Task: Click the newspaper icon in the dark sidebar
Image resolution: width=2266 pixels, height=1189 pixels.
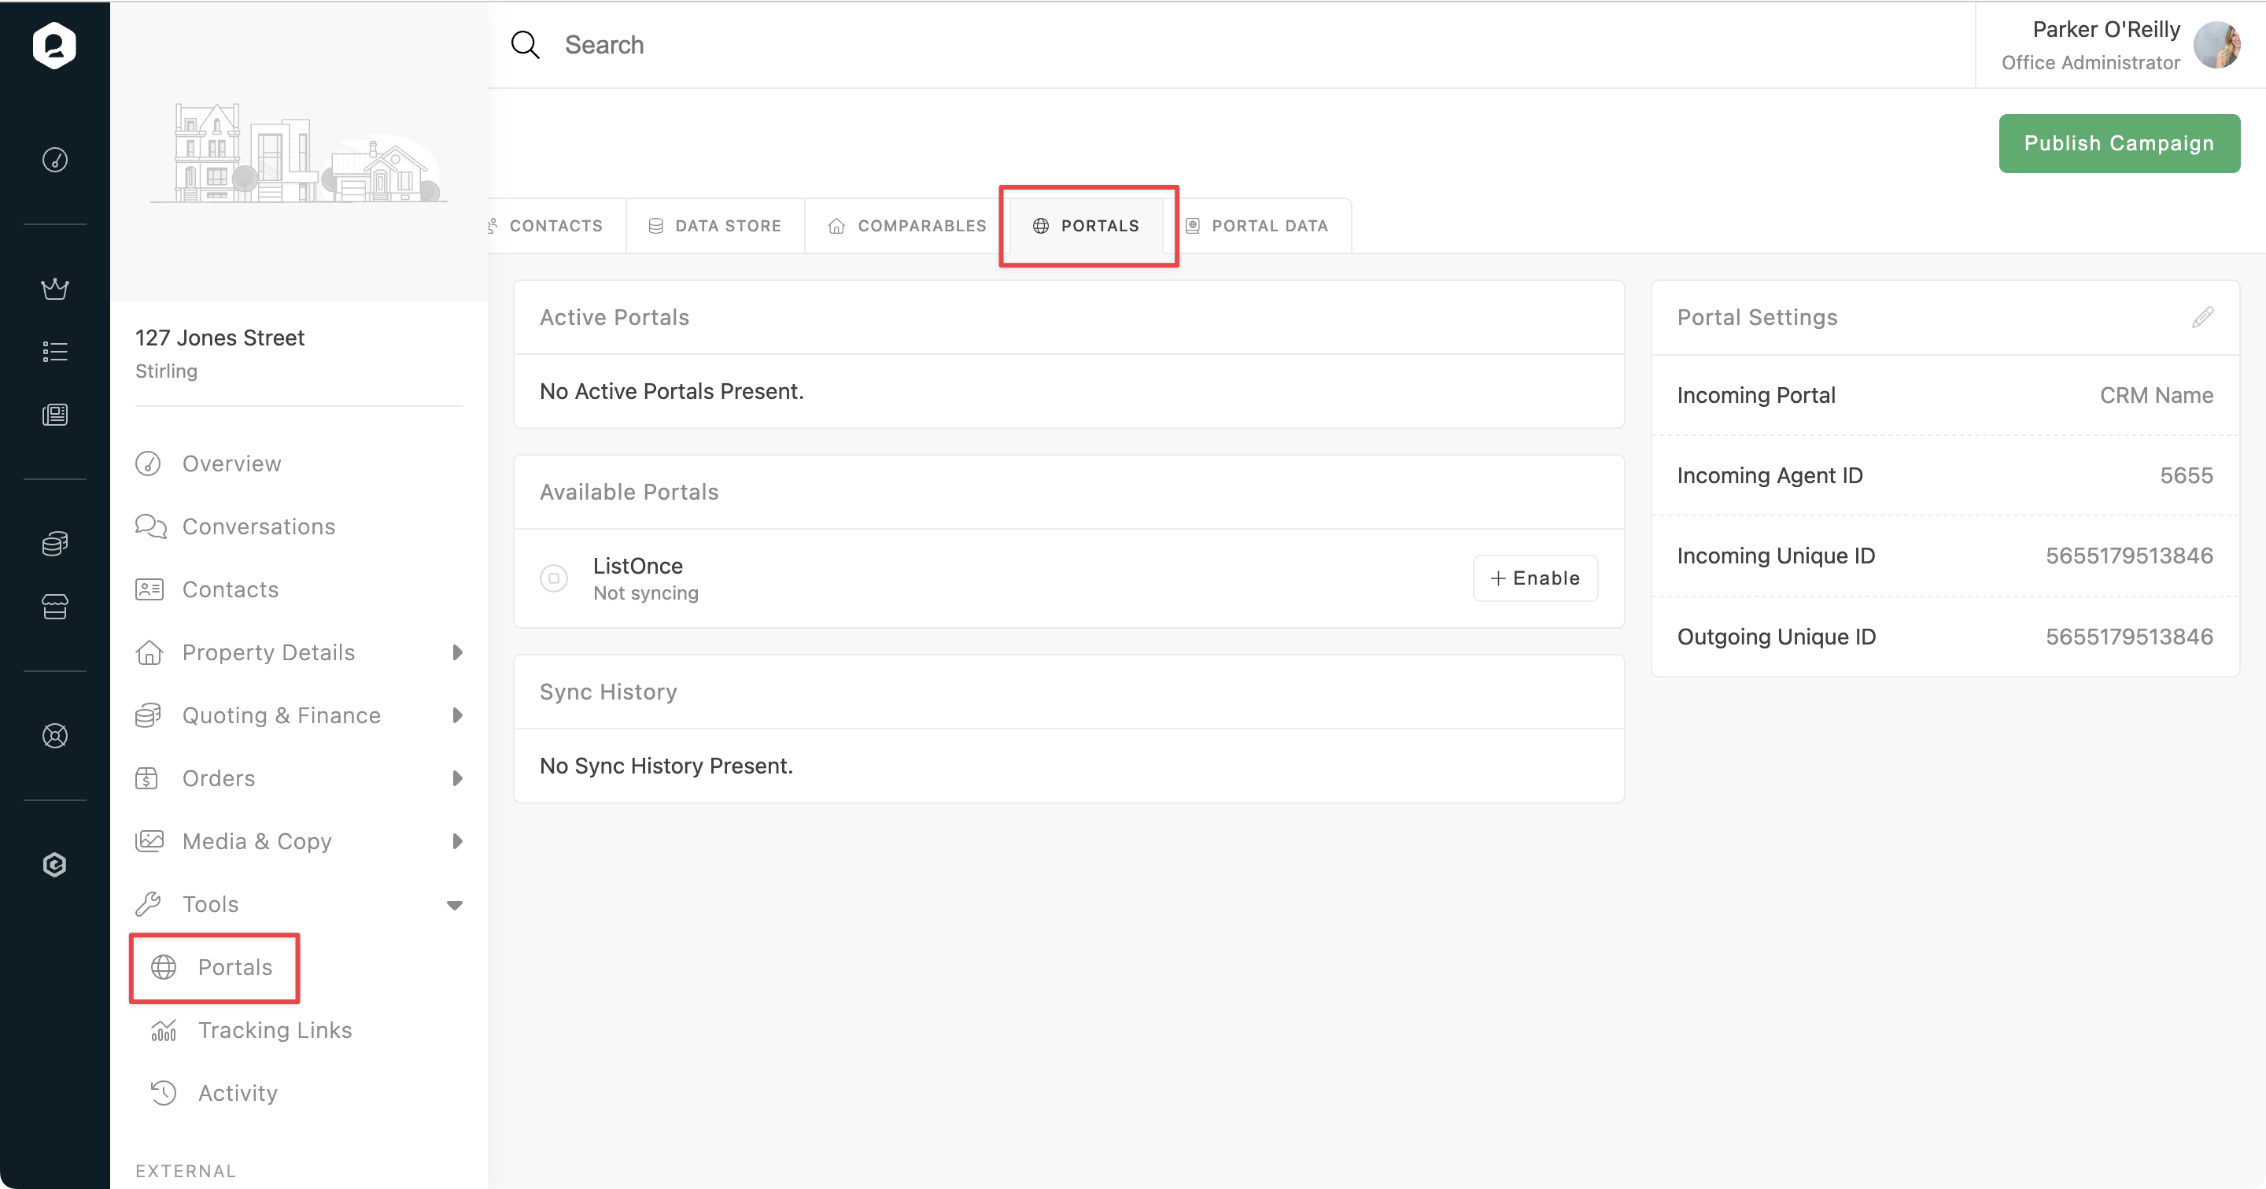Action: tap(54, 415)
